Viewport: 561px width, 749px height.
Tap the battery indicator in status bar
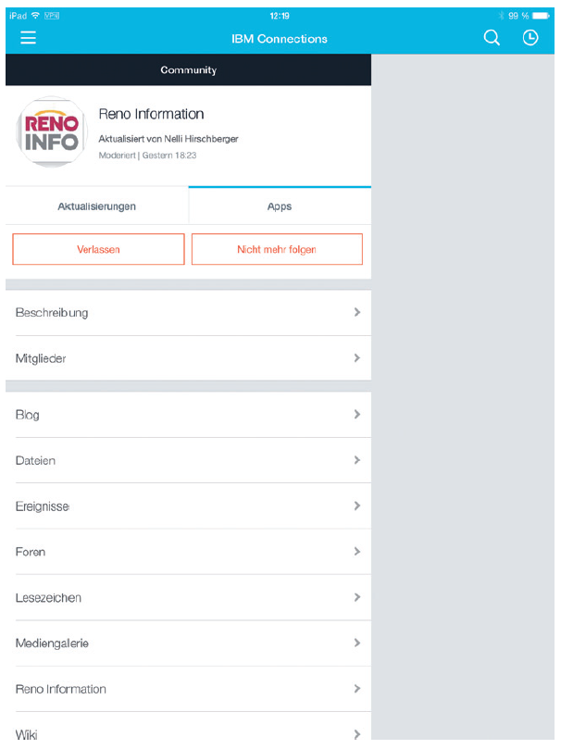coord(541,16)
